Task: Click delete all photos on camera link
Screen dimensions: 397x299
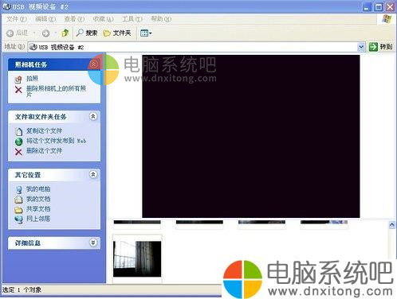Action: (56, 91)
